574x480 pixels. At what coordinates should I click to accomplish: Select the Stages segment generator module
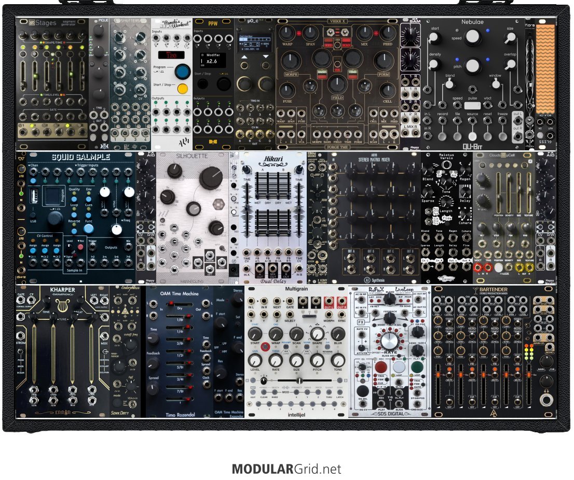tap(52, 84)
